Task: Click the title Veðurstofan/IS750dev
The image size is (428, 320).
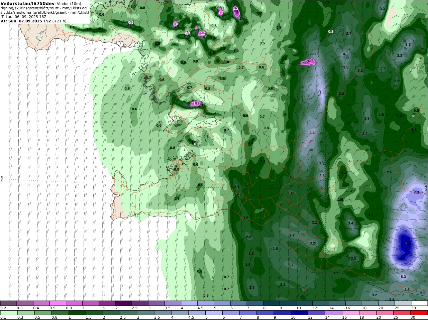Action: (27, 3)
